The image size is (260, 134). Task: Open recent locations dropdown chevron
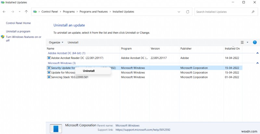click(19, 12)
